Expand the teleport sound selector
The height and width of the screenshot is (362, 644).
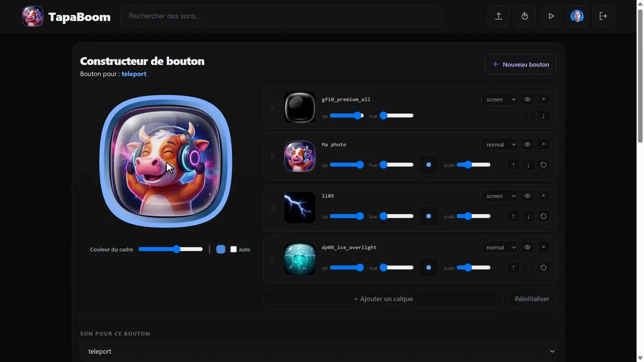tap(318, 351)
